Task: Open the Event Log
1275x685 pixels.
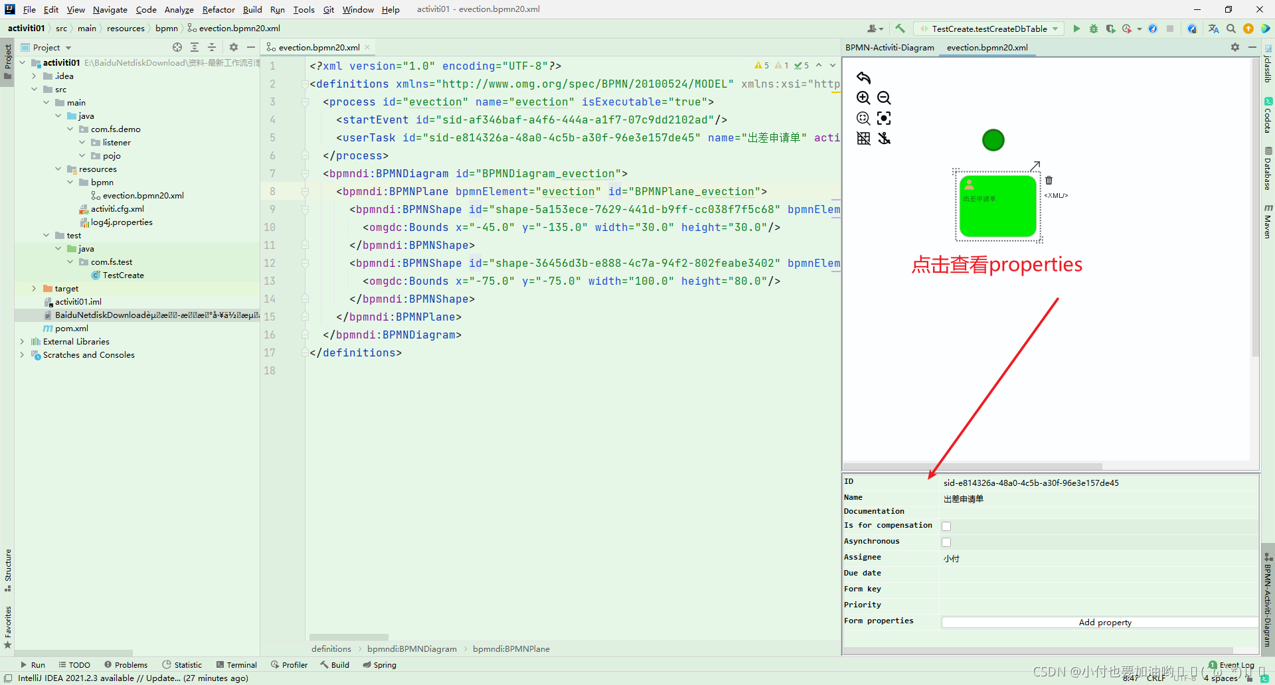Action: (1231, 665)
